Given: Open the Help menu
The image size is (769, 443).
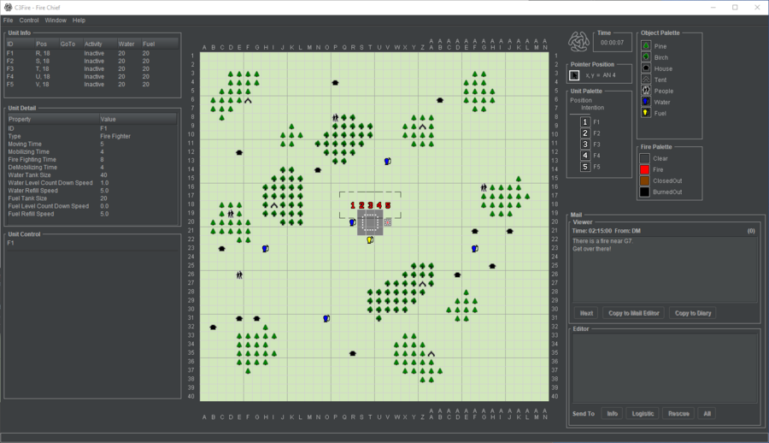Looking at the screenshot, I should coord(79,20).
